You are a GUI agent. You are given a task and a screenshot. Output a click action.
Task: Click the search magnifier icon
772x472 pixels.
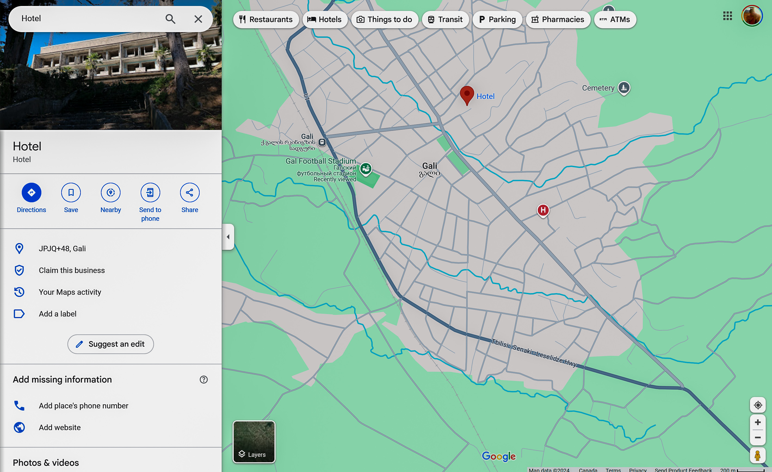(170, 19)
